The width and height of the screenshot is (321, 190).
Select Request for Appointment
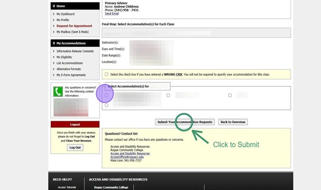(x=74, y=26)
